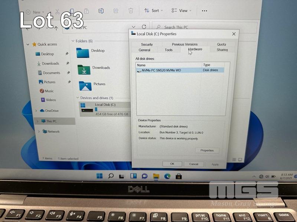Select NVMe PC SN520 disk drive entry
Viewport: 297px width, 222px height.
161,70
